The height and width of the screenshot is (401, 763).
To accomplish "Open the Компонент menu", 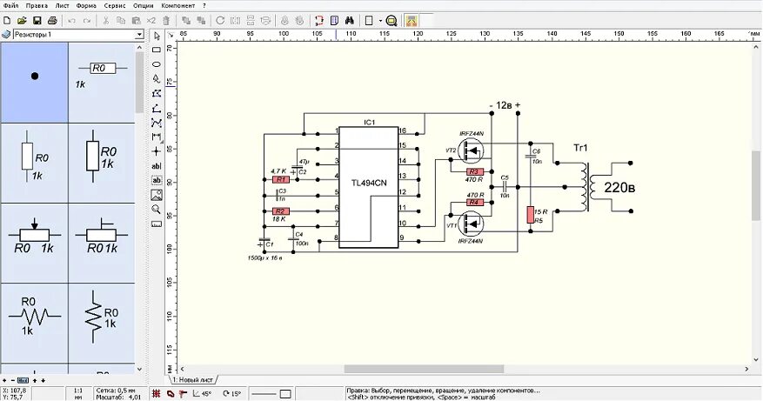I will tap(178, 6).
